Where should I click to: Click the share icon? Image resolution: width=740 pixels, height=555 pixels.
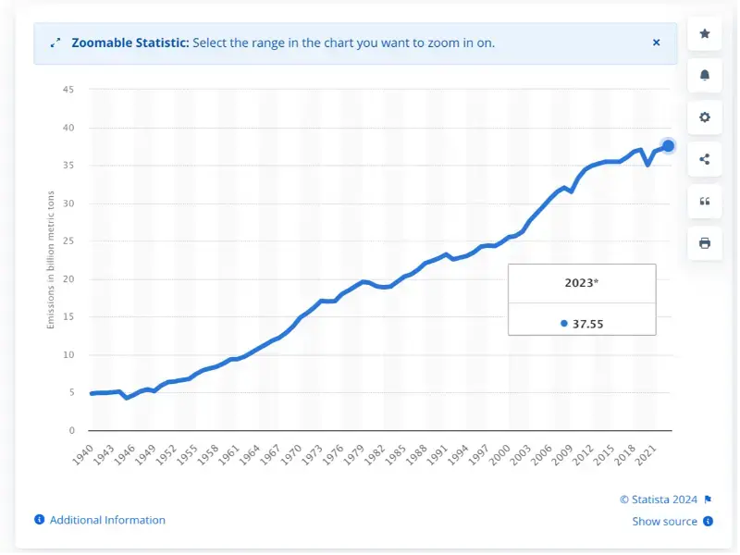click(707, 159)
